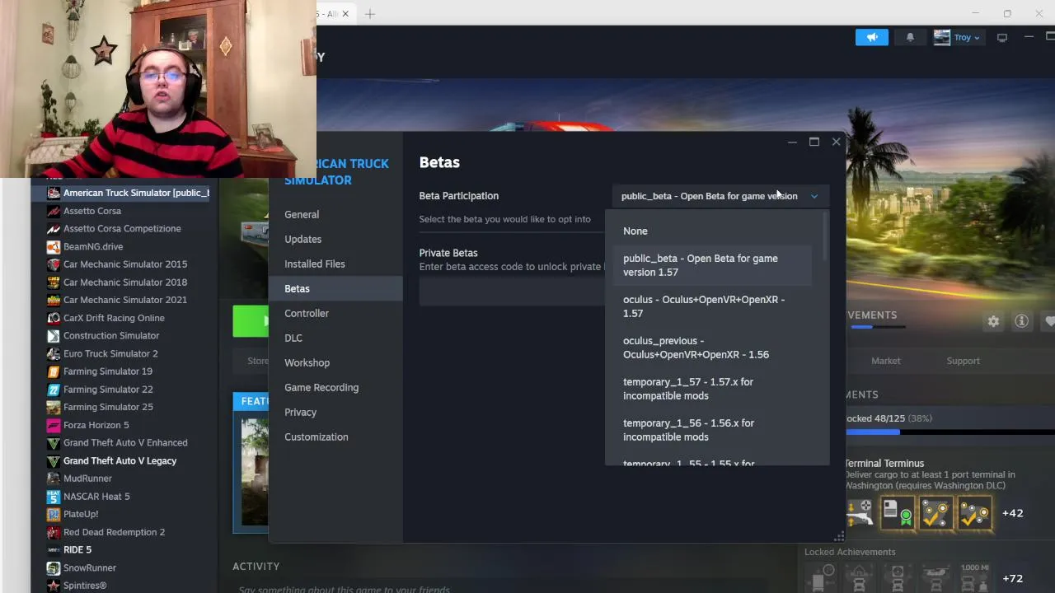
Task: Click the Assetto Corsa game icon
Action: (54, 211)
